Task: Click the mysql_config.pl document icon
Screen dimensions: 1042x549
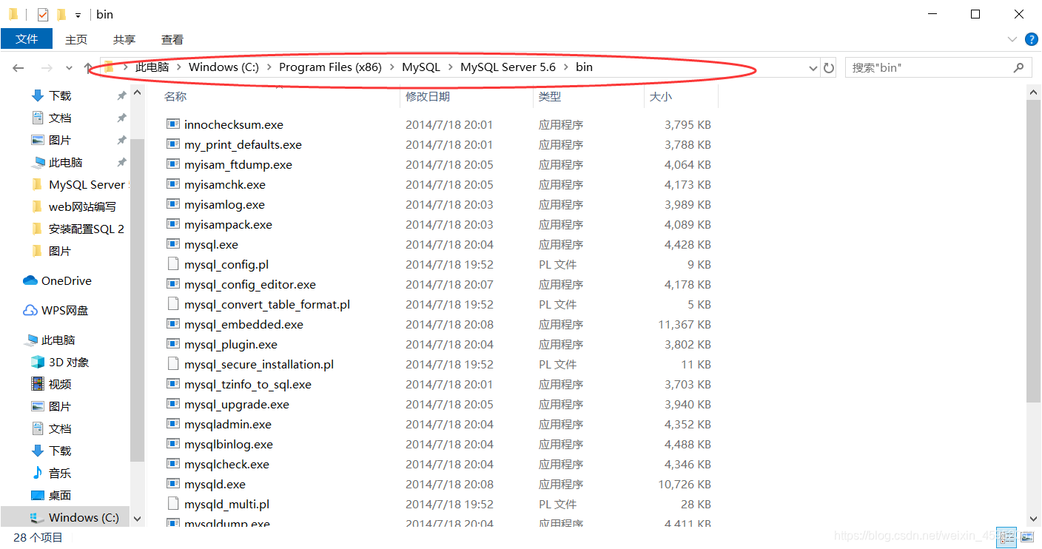Action: (x=173, y=264)
